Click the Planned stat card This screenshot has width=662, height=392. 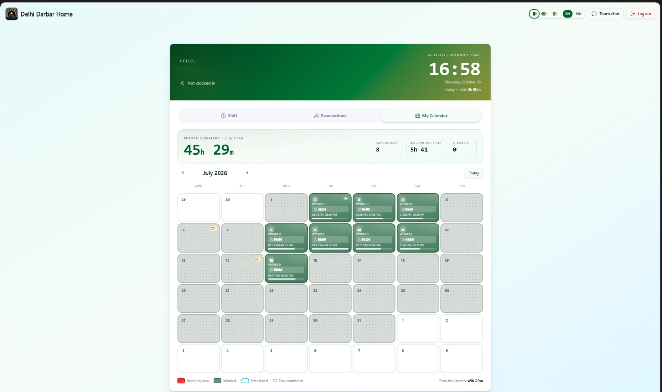point(462,147)
